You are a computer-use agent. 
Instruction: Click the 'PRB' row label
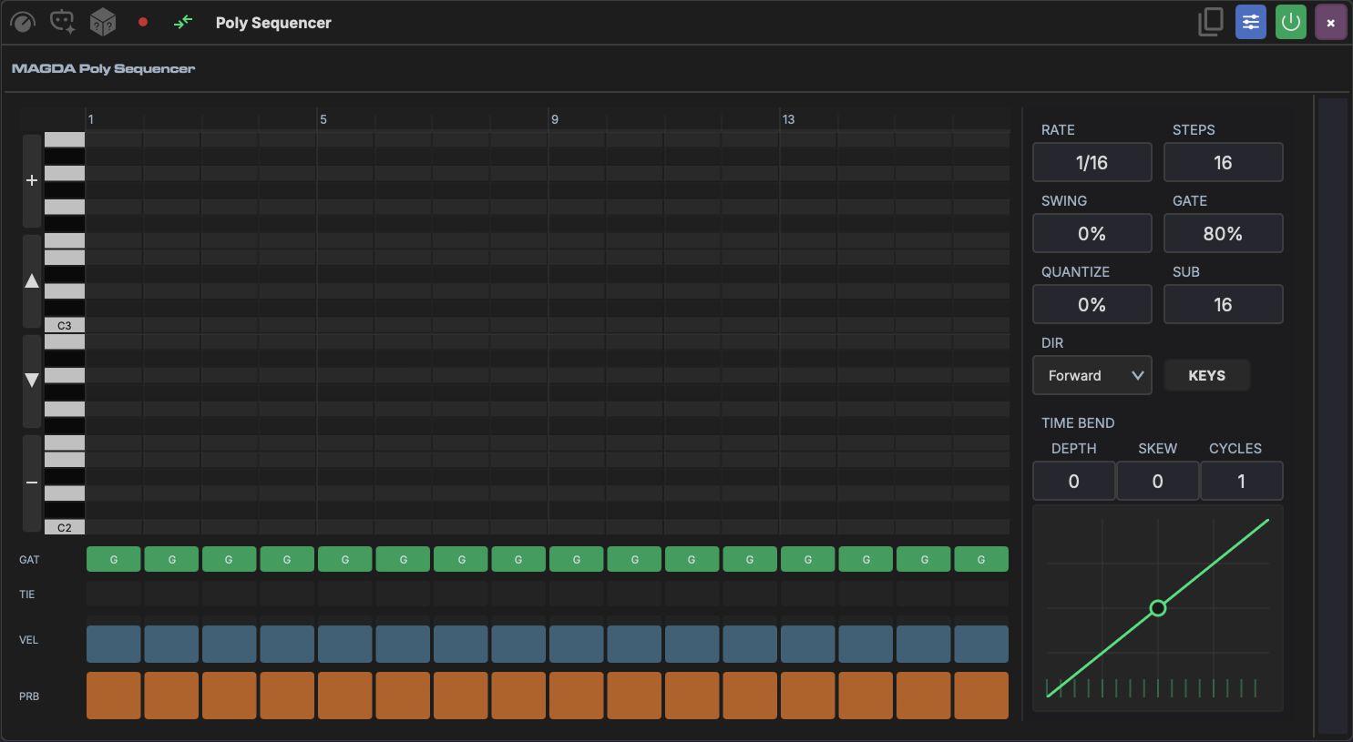(29, 696)
